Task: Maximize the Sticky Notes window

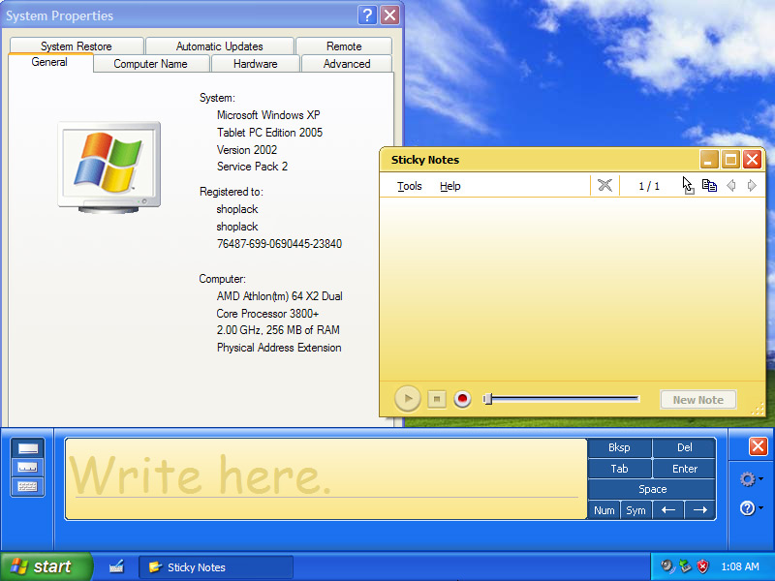Action: pyautogui.click(x=730, y=160)
